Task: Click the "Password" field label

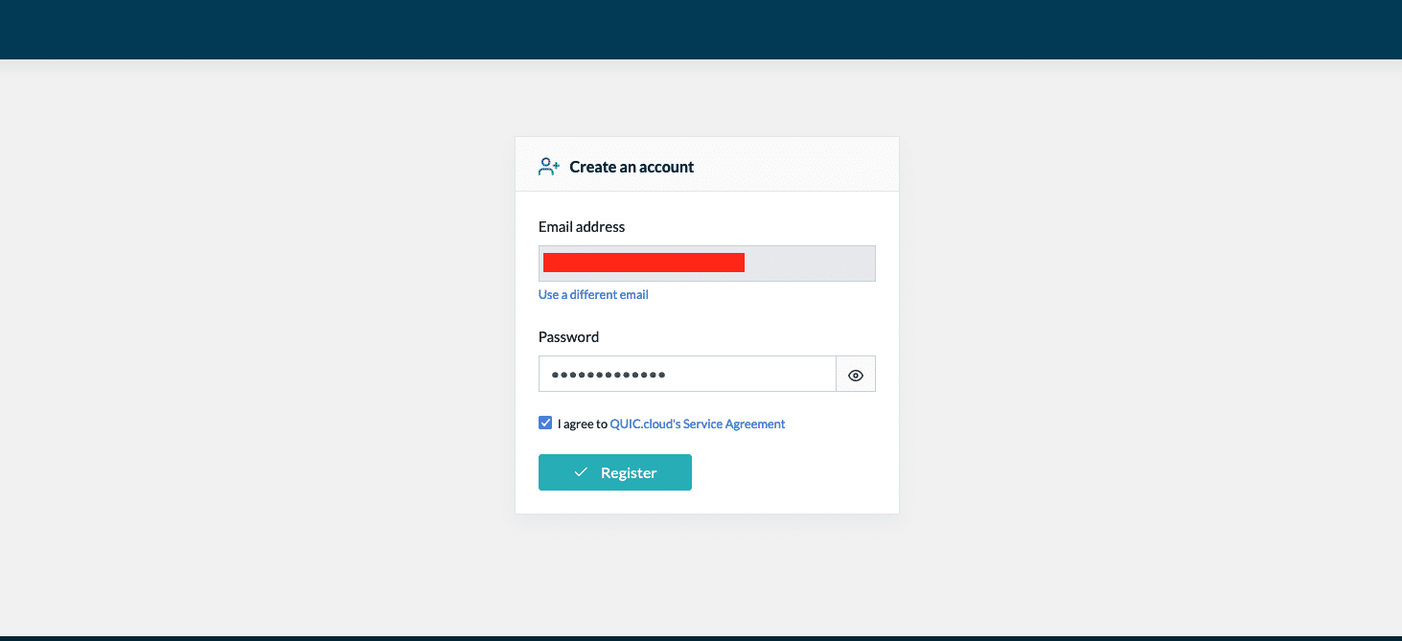Action: 568,337
